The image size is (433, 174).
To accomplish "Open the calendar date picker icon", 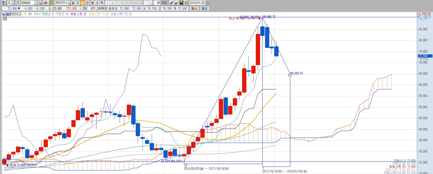I will click(x=207, y=3).
